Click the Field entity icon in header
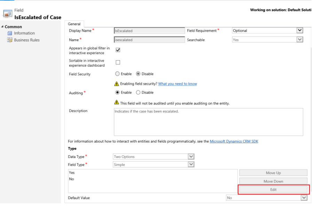Image resolution: width=312 pixels, height=206 pixels. point(7,14)
